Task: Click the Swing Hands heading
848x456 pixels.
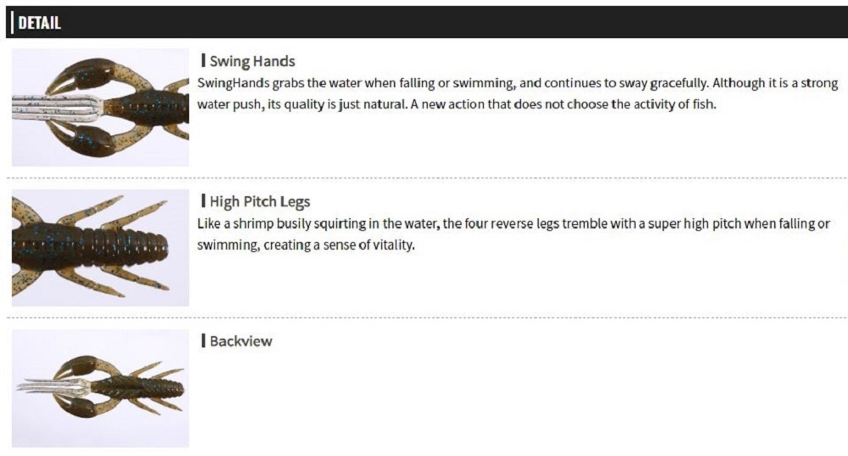Action: [x=252, y=61]
